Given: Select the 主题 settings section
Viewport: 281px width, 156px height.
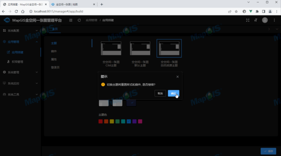Looking at the screenshot, I should [x=54, y=43].
